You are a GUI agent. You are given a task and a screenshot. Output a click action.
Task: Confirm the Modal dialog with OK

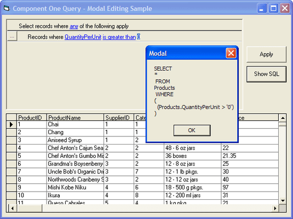tap(192, 130)
